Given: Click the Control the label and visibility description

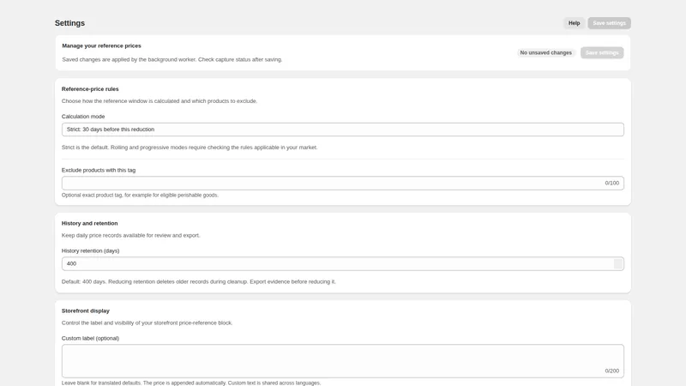Looking at the screenshot, I should [x=147, y=323].
